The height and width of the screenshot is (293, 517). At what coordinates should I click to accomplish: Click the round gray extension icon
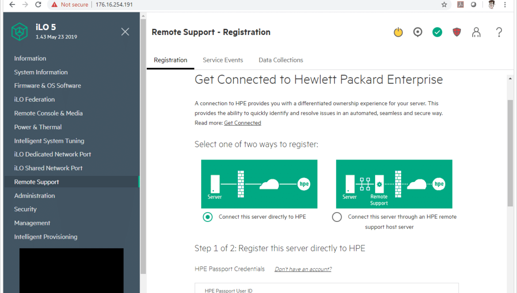click(x=474, y=4)
